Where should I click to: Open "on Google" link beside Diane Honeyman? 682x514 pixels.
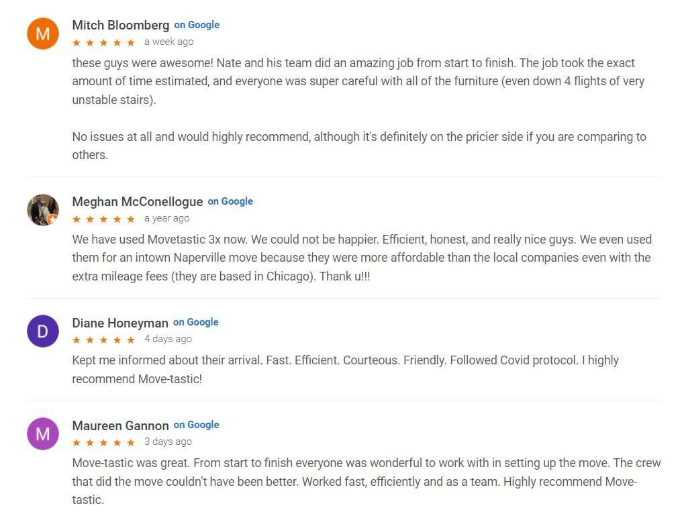tap(196, 322)
